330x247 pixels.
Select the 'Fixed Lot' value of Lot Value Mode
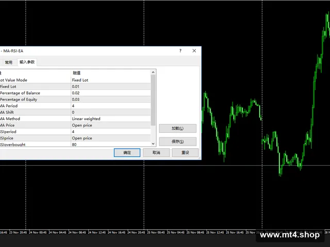pos(80,80)
